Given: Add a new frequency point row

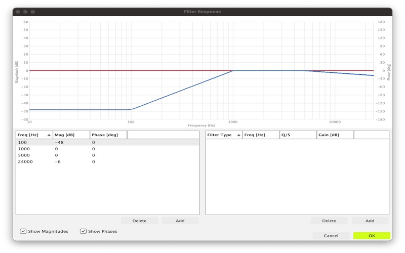Looking at the screenshot, I should coord(180,221).
